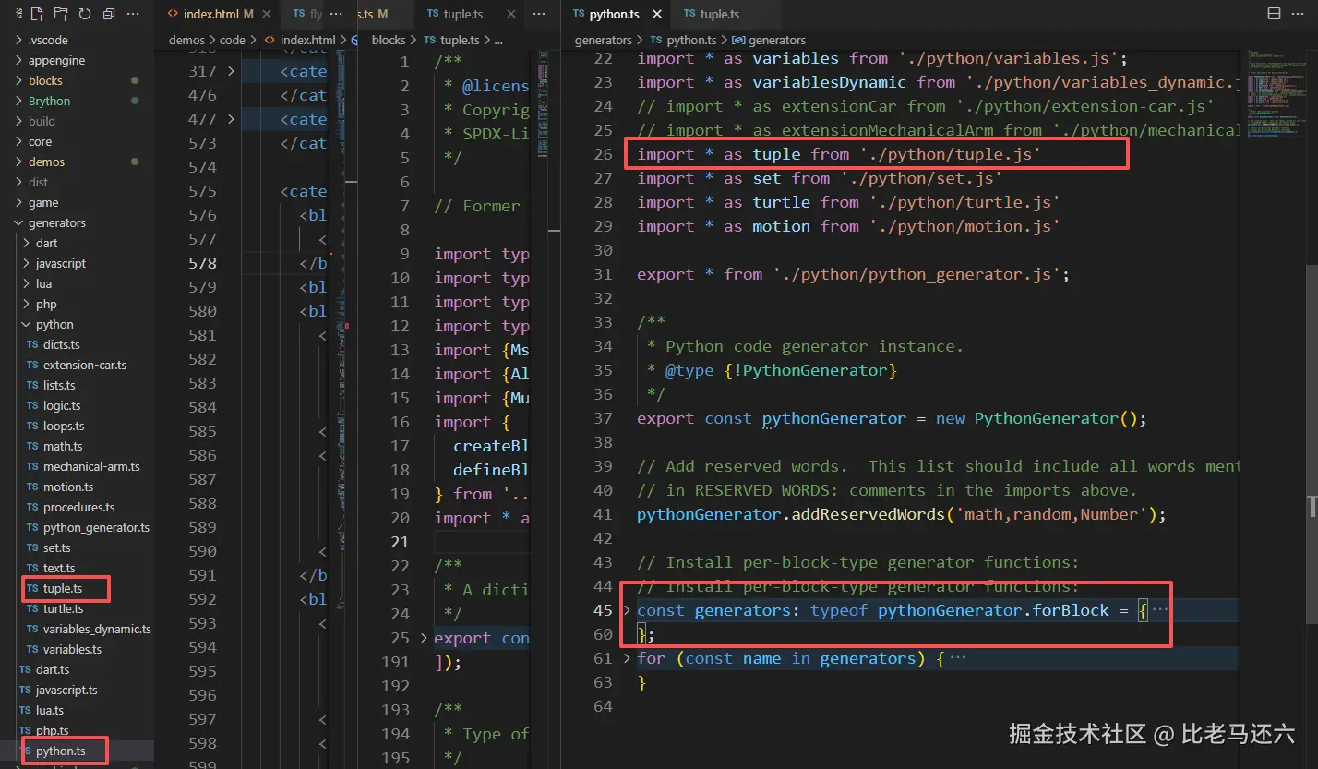This screenshot has width=1318, height=769.
Task: Click the New Folder icon in Explorer
Action: (x=61, y=14)
